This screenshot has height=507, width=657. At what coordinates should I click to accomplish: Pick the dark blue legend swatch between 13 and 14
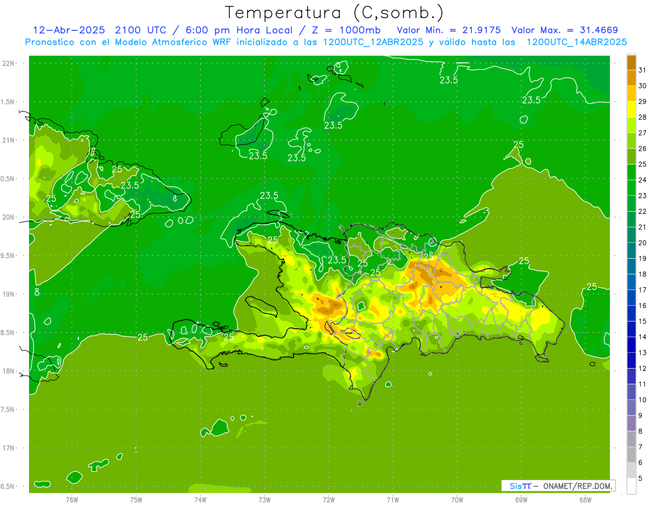pyautogui.click(x=631, y=345)
